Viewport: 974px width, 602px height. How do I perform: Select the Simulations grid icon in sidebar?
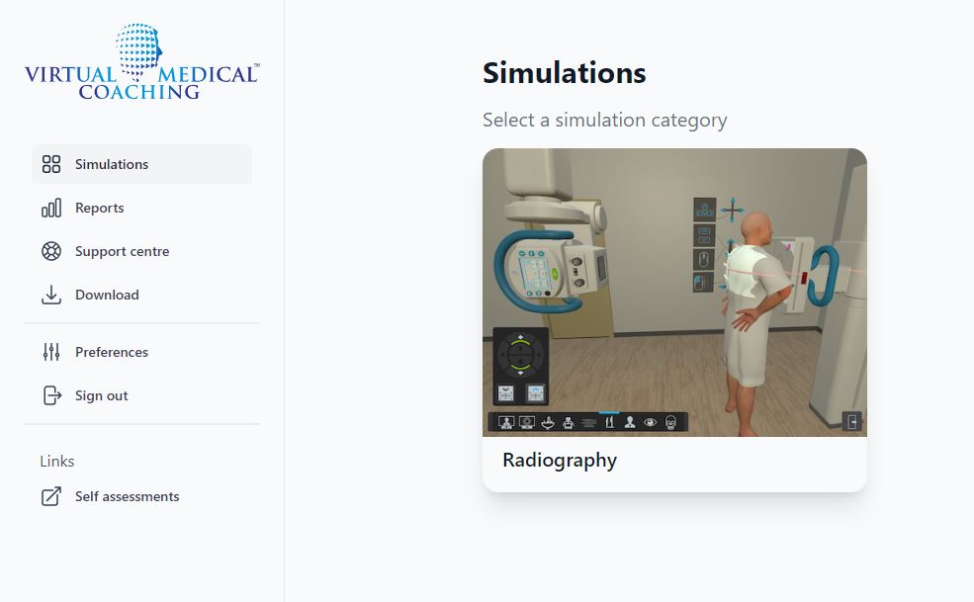tap(50, 164)
